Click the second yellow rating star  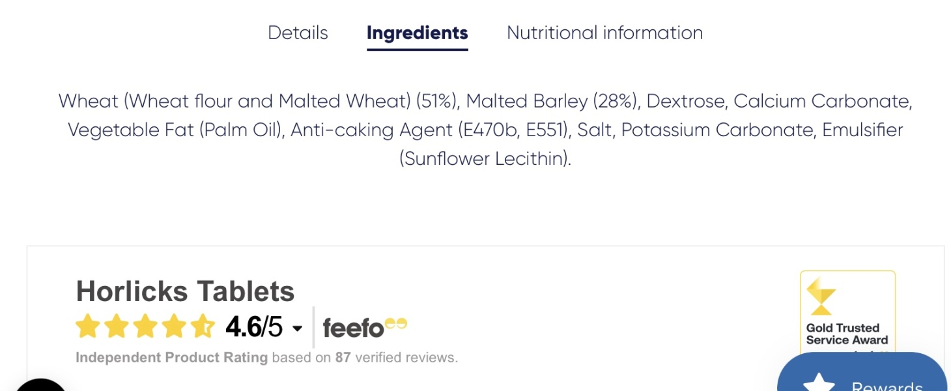click(x=116, y=326)
